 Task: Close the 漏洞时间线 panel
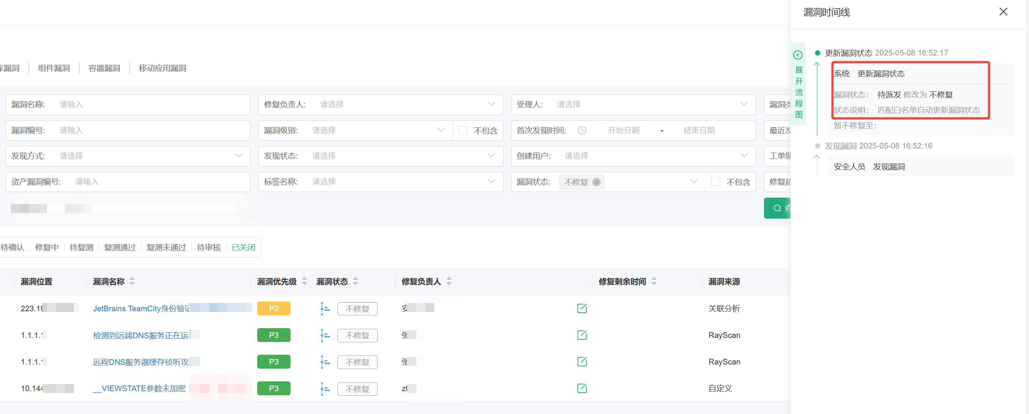pyautogui.click(x=1003, y=12)
